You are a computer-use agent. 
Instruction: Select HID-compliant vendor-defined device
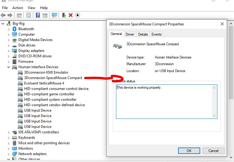tap(54, 105)
